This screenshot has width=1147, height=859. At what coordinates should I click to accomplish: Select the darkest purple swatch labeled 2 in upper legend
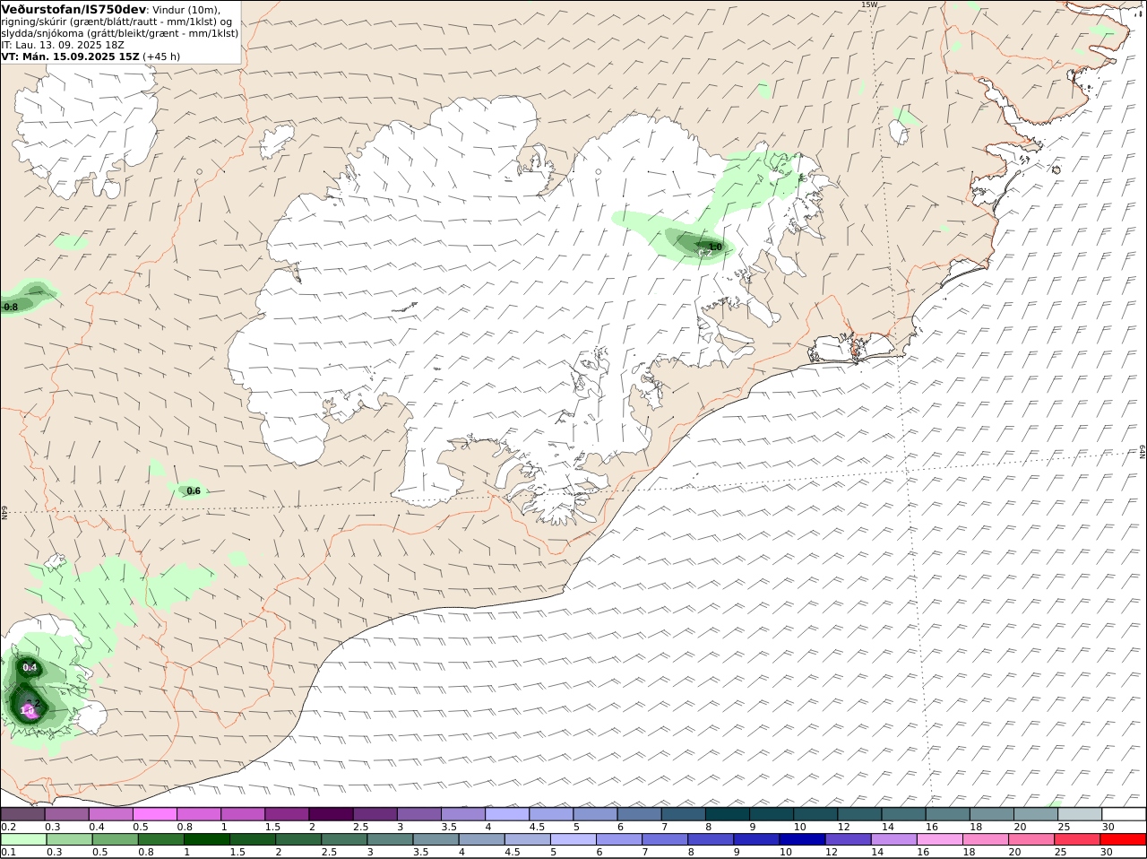tap(331, 814)
